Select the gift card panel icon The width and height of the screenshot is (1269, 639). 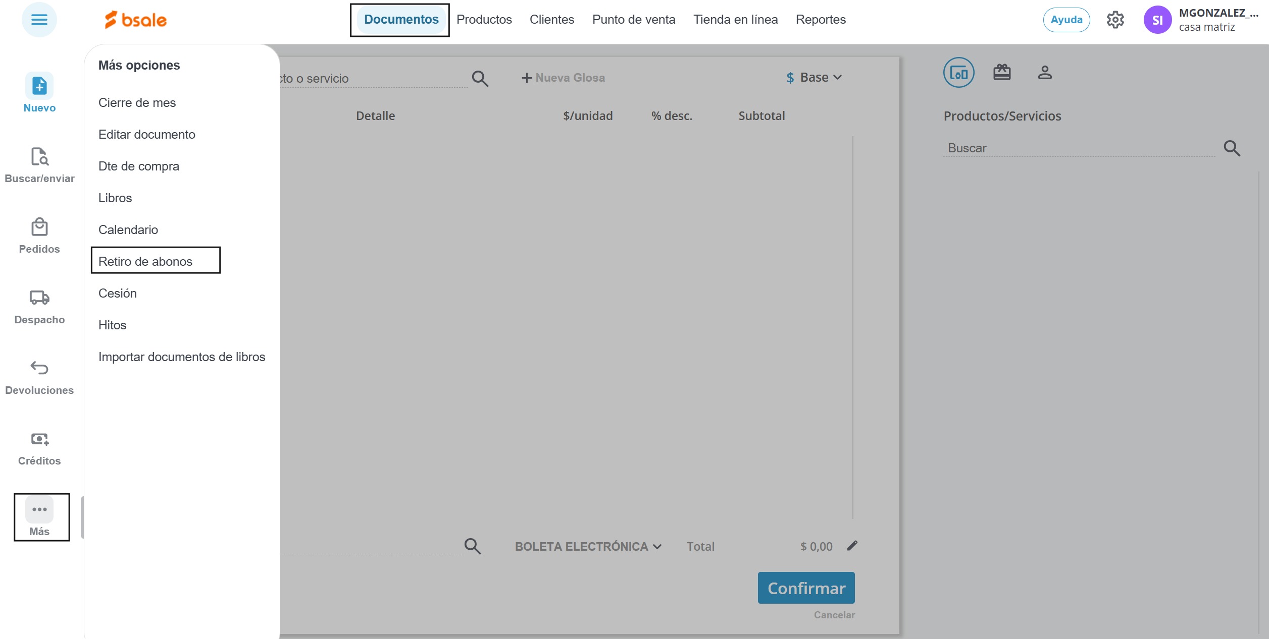pyautogui.click(x=1002, y=73)
